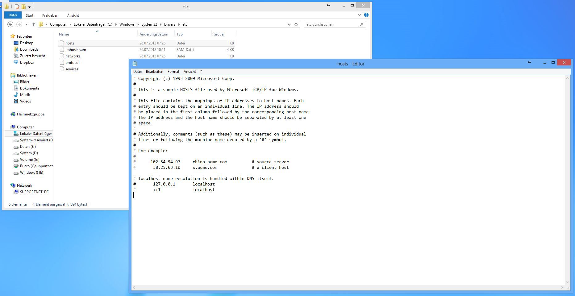Switch to the Start ribbon tab
Screen dimensions: 575x296
pos(30,15)
